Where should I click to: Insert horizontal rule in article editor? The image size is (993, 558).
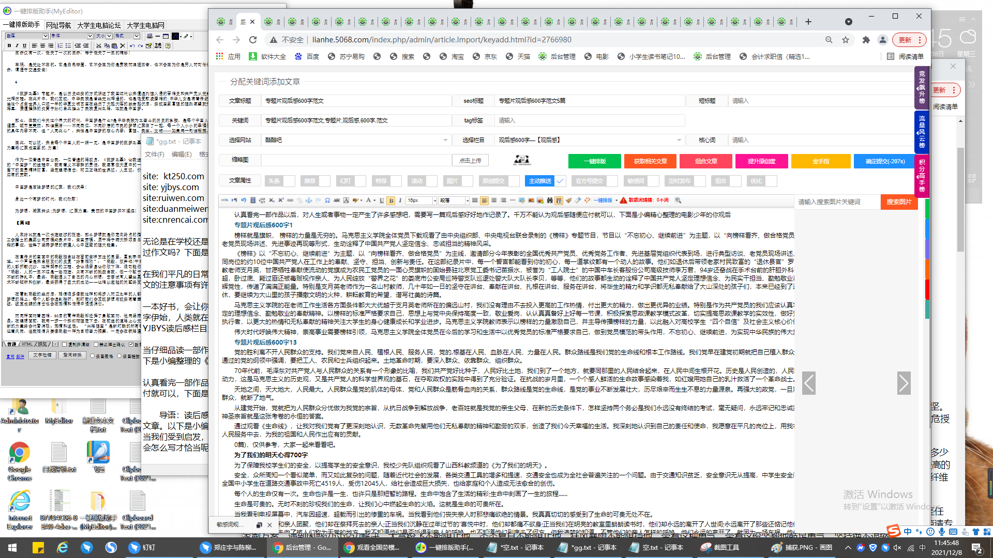[513, 200]
